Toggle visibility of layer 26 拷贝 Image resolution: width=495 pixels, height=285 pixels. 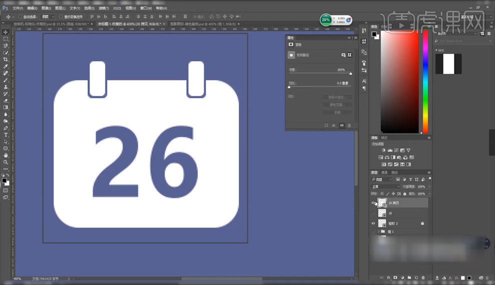(373, 203)
